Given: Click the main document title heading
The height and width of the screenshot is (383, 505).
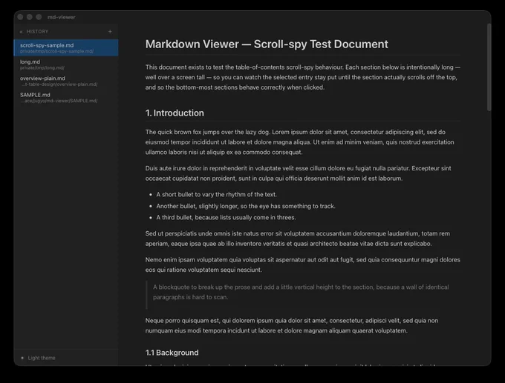Looking at the screenshot, I should point(267,44).
